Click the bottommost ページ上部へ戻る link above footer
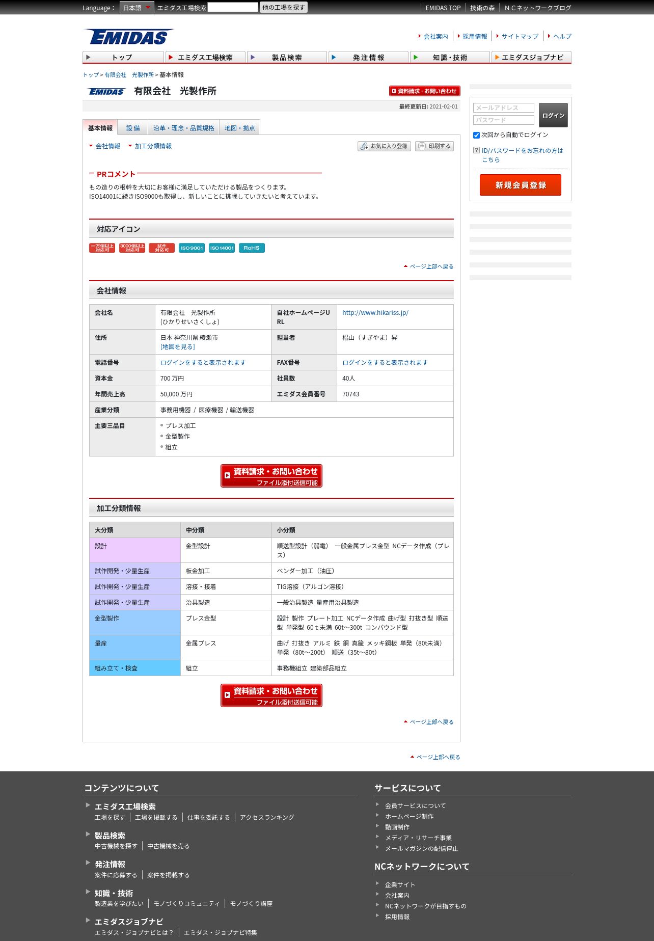Screen dimensions: 654x941 [438, 757]
